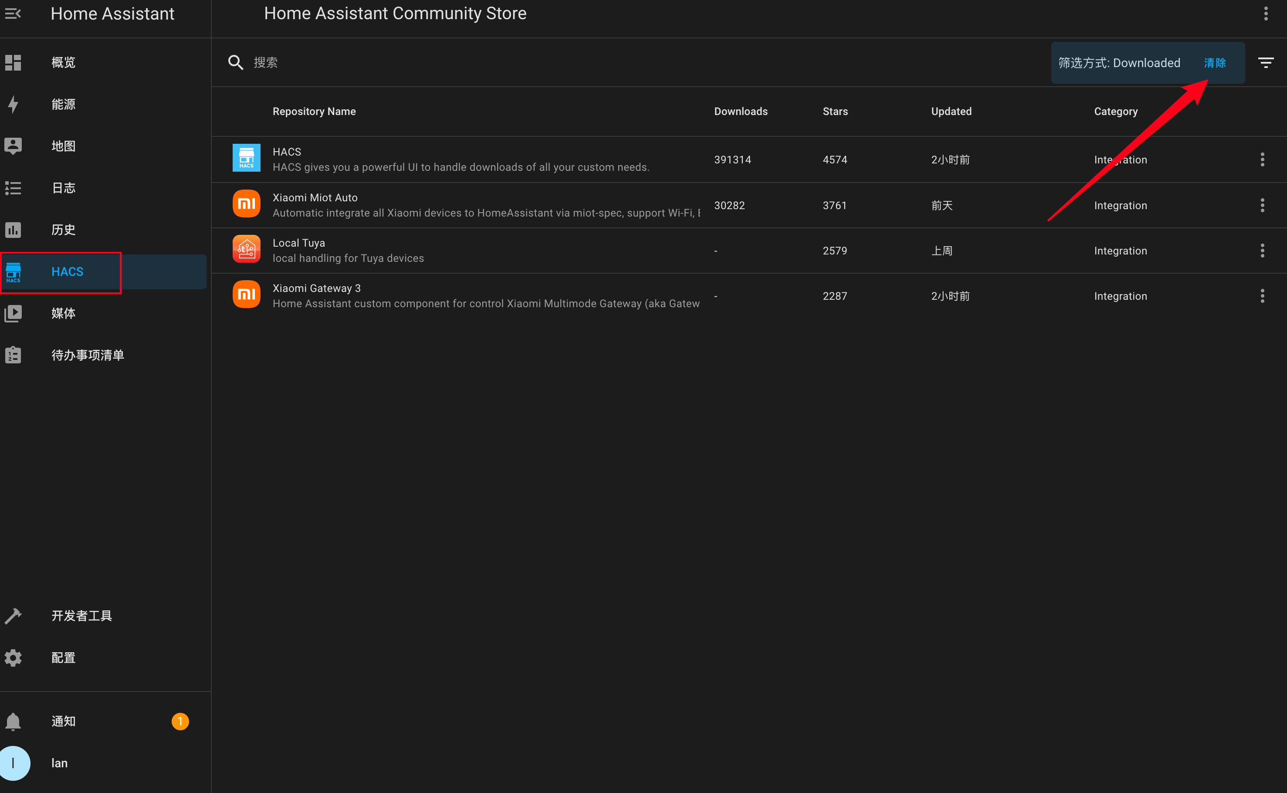Sort by Updated column header

click(x=952, y=111)
